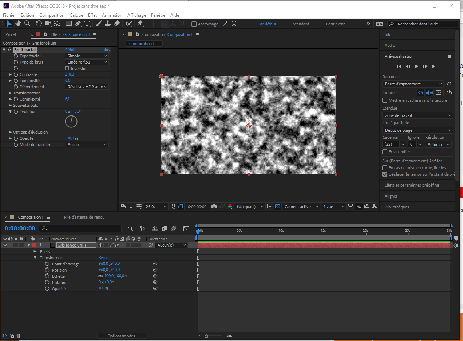Select the Puppet Pin tool
The height and width of the screenshot is (341, 463).
click(x=139, y=24)
